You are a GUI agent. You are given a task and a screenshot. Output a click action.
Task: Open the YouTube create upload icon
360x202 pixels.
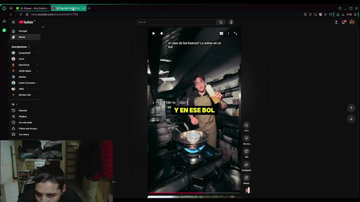click(x=336, y=22)
